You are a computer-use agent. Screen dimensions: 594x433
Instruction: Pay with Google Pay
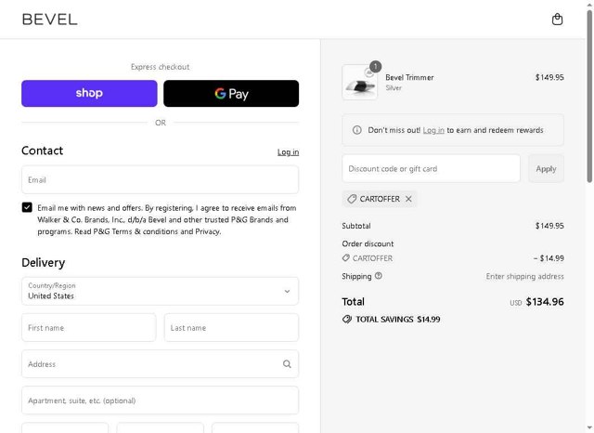click(231, 93)
